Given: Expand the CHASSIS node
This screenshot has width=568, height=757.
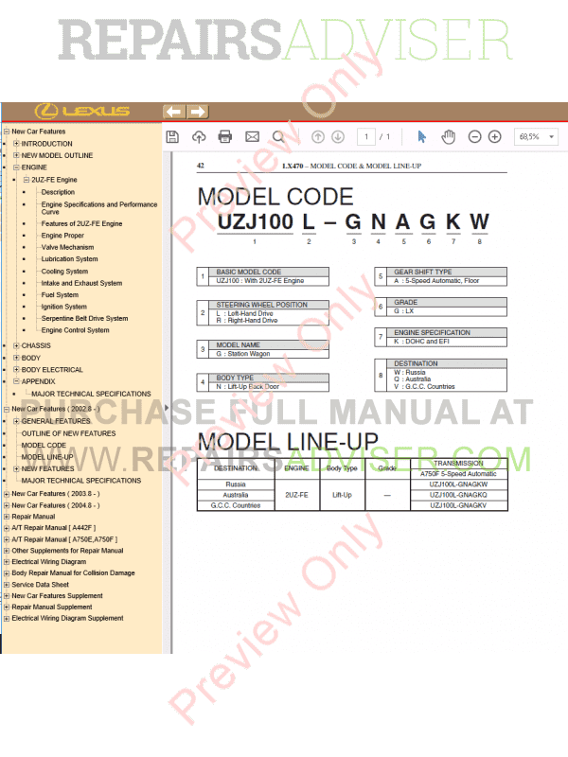Looking at the screenshot, I should tap(16, 345).
